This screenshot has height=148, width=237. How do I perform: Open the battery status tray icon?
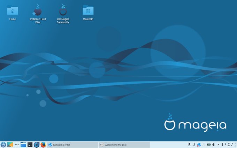[x=208, y=145]
